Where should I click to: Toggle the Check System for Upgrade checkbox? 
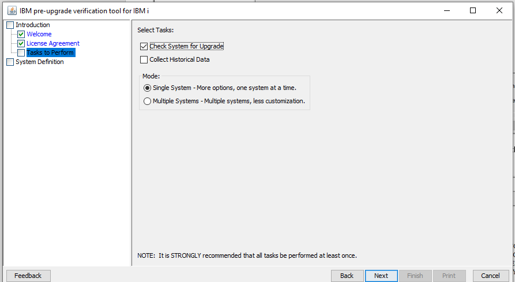pos(144,46)
